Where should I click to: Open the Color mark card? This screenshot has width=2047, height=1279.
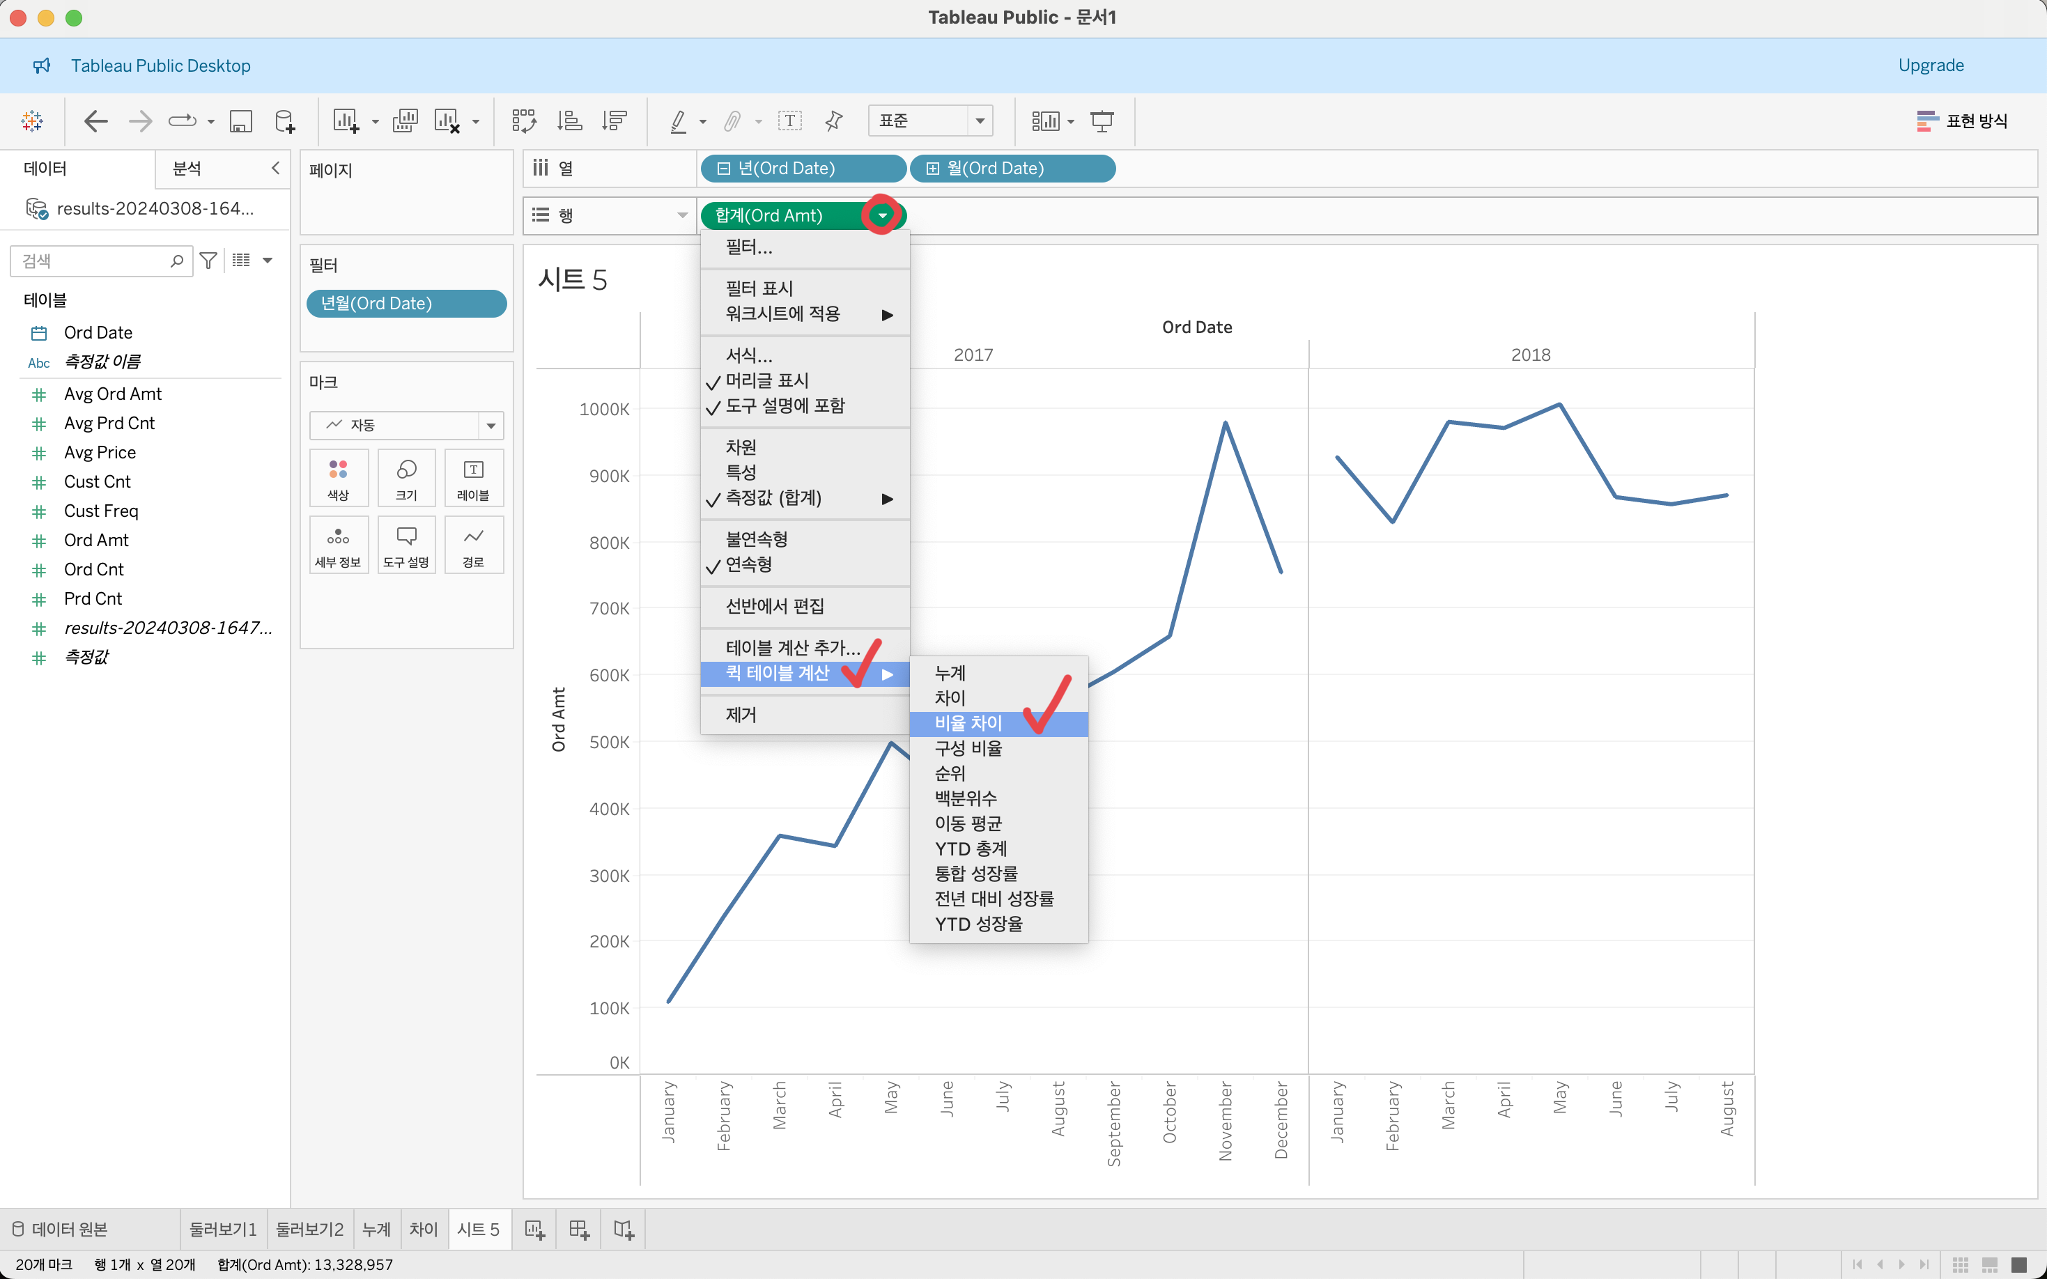339,478
